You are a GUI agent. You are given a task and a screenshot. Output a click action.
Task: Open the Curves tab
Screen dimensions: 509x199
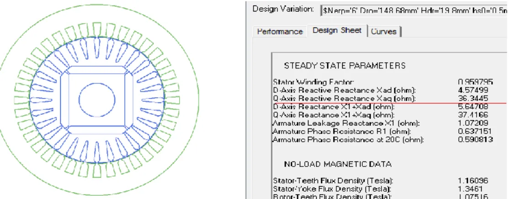(x=384, y=32)
